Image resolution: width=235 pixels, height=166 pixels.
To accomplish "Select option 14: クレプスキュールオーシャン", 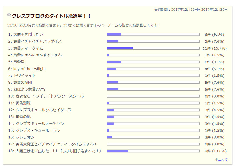I will pos(36,124).
